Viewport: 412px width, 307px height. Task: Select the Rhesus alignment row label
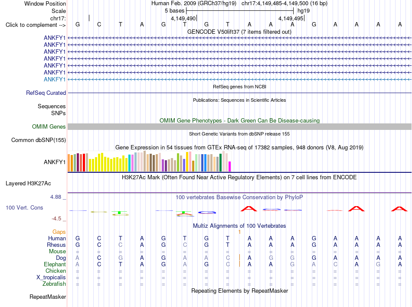coord(56,245)
